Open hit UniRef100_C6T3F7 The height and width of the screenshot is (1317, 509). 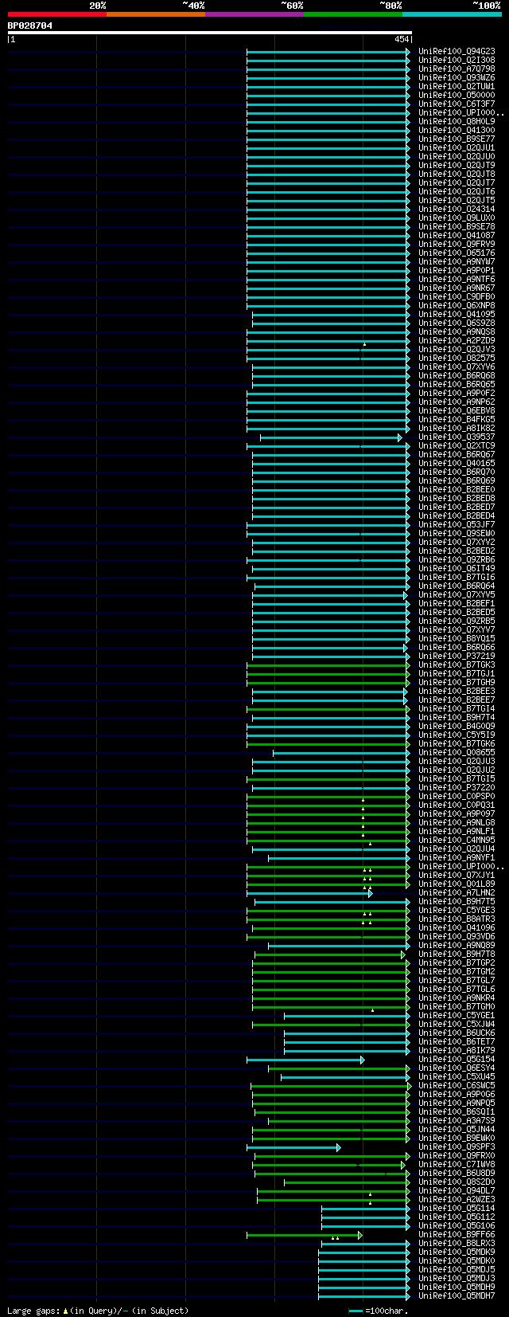click(x=457, y=104)
